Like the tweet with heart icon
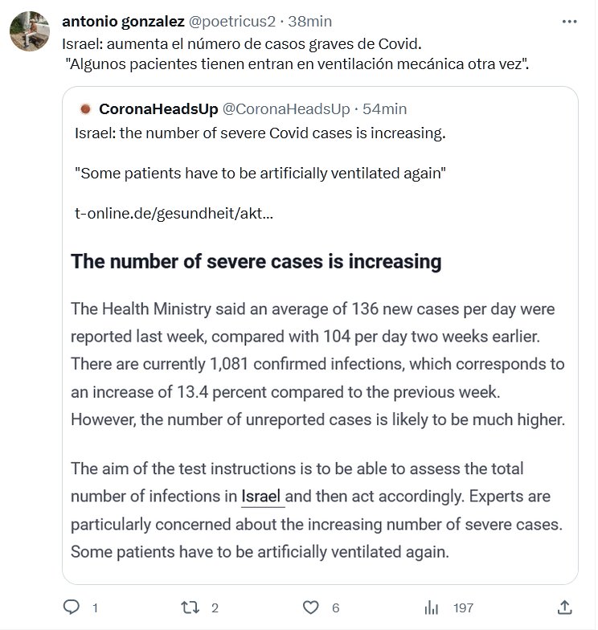This screenshot has width=598, height=630. 310,607
